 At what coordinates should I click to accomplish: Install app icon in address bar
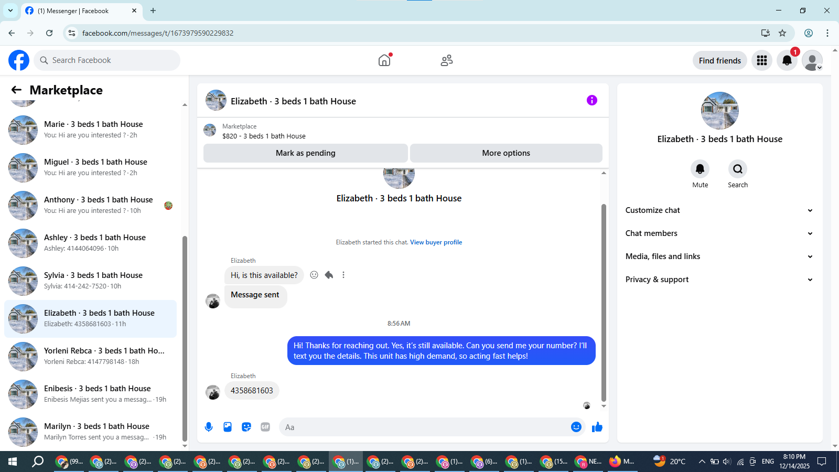click(x=766, y=33)
